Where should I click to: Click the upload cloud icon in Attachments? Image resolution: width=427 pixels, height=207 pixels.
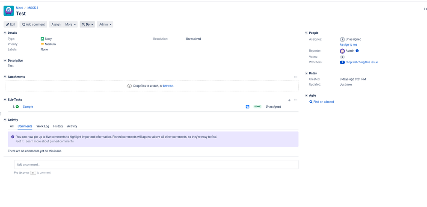click(129, 86)
